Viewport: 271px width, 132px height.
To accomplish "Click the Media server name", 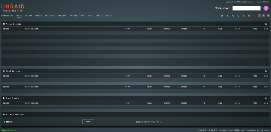I will tap(222, 8).
